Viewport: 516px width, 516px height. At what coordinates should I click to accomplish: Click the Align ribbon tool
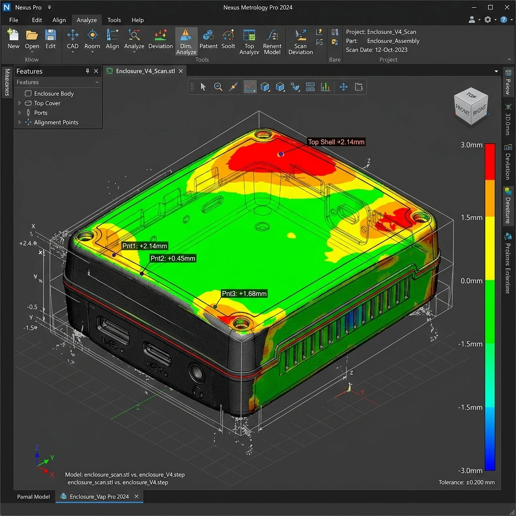[112, 39]
